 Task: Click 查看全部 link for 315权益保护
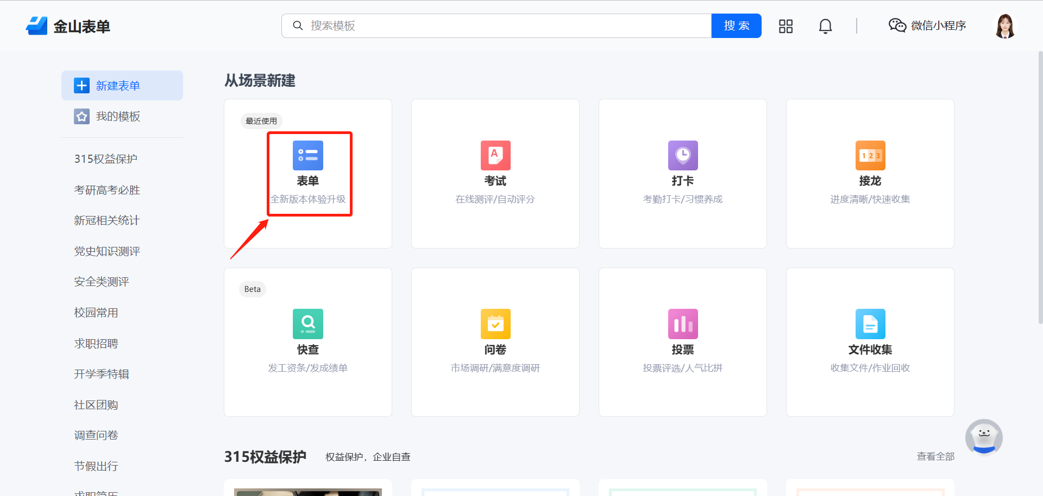click(935, 456)
